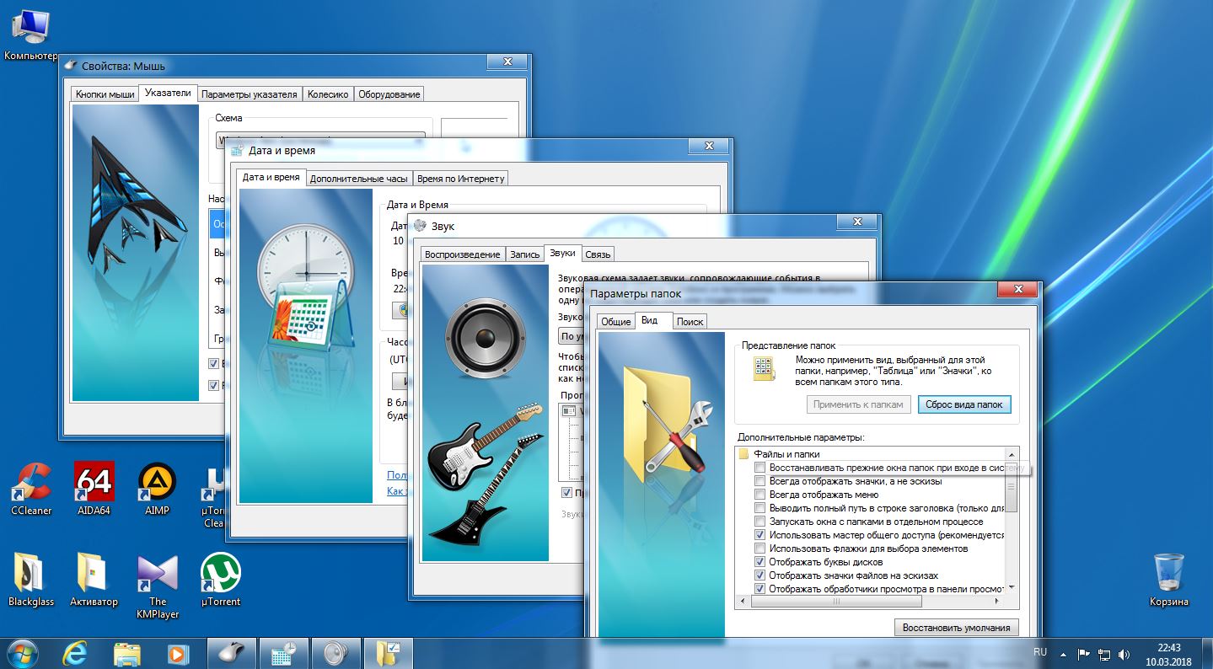Open the AIMP player shortcut

point(157,483)
